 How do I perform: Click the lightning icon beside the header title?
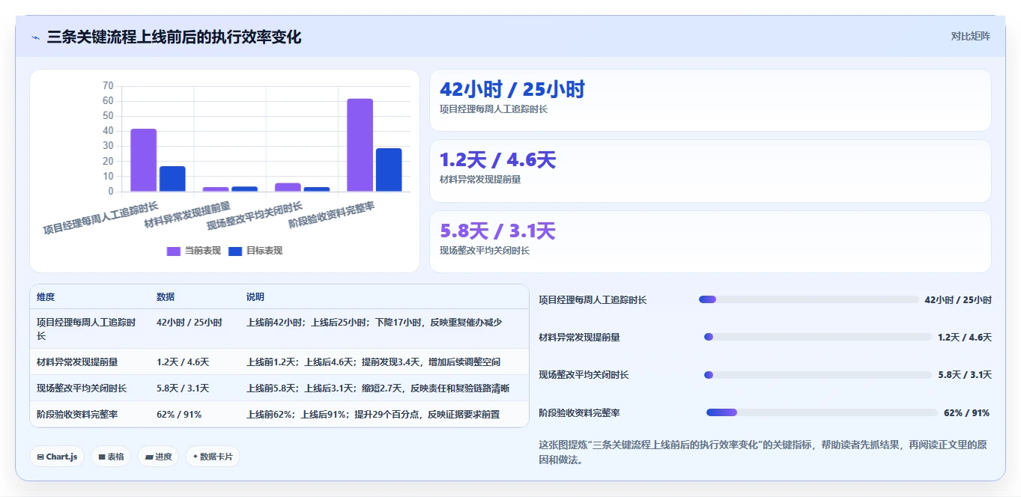36,37
